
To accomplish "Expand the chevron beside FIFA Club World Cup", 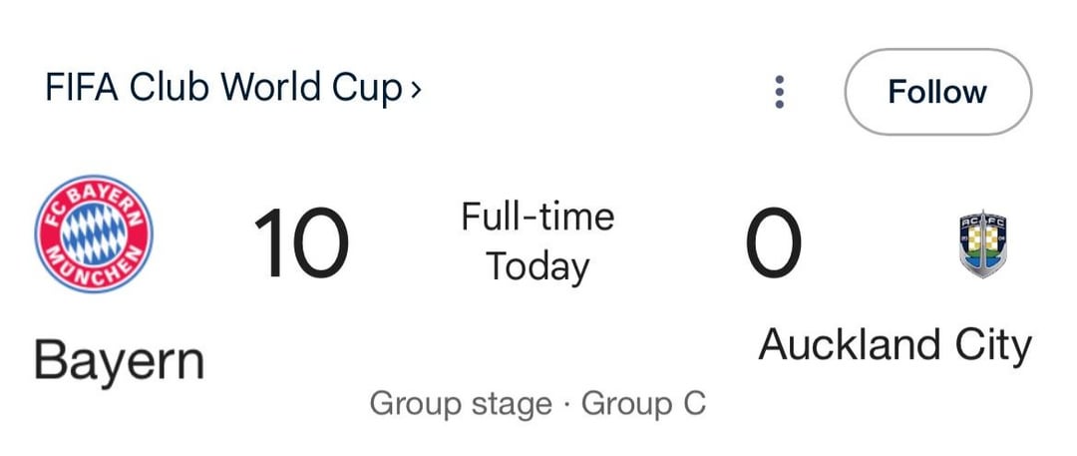I will pos(415,90).
